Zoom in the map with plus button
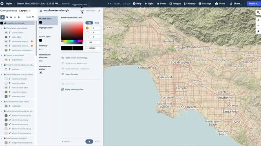The height and width of the screenshot is (146, 261). (258, 20)
